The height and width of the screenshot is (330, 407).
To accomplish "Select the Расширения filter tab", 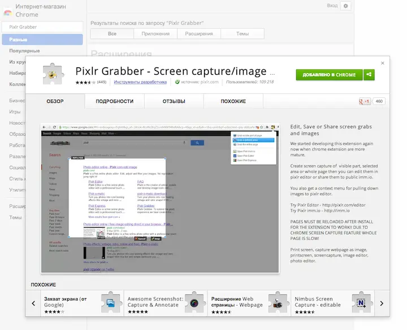I will [199, 34].
